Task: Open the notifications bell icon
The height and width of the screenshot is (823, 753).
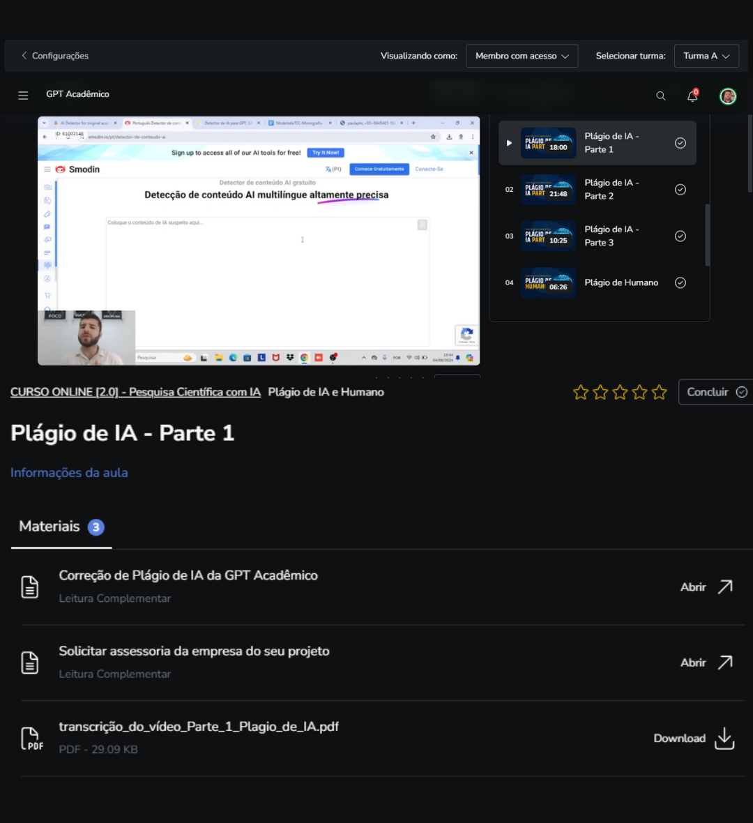Action: pos(692,96)
